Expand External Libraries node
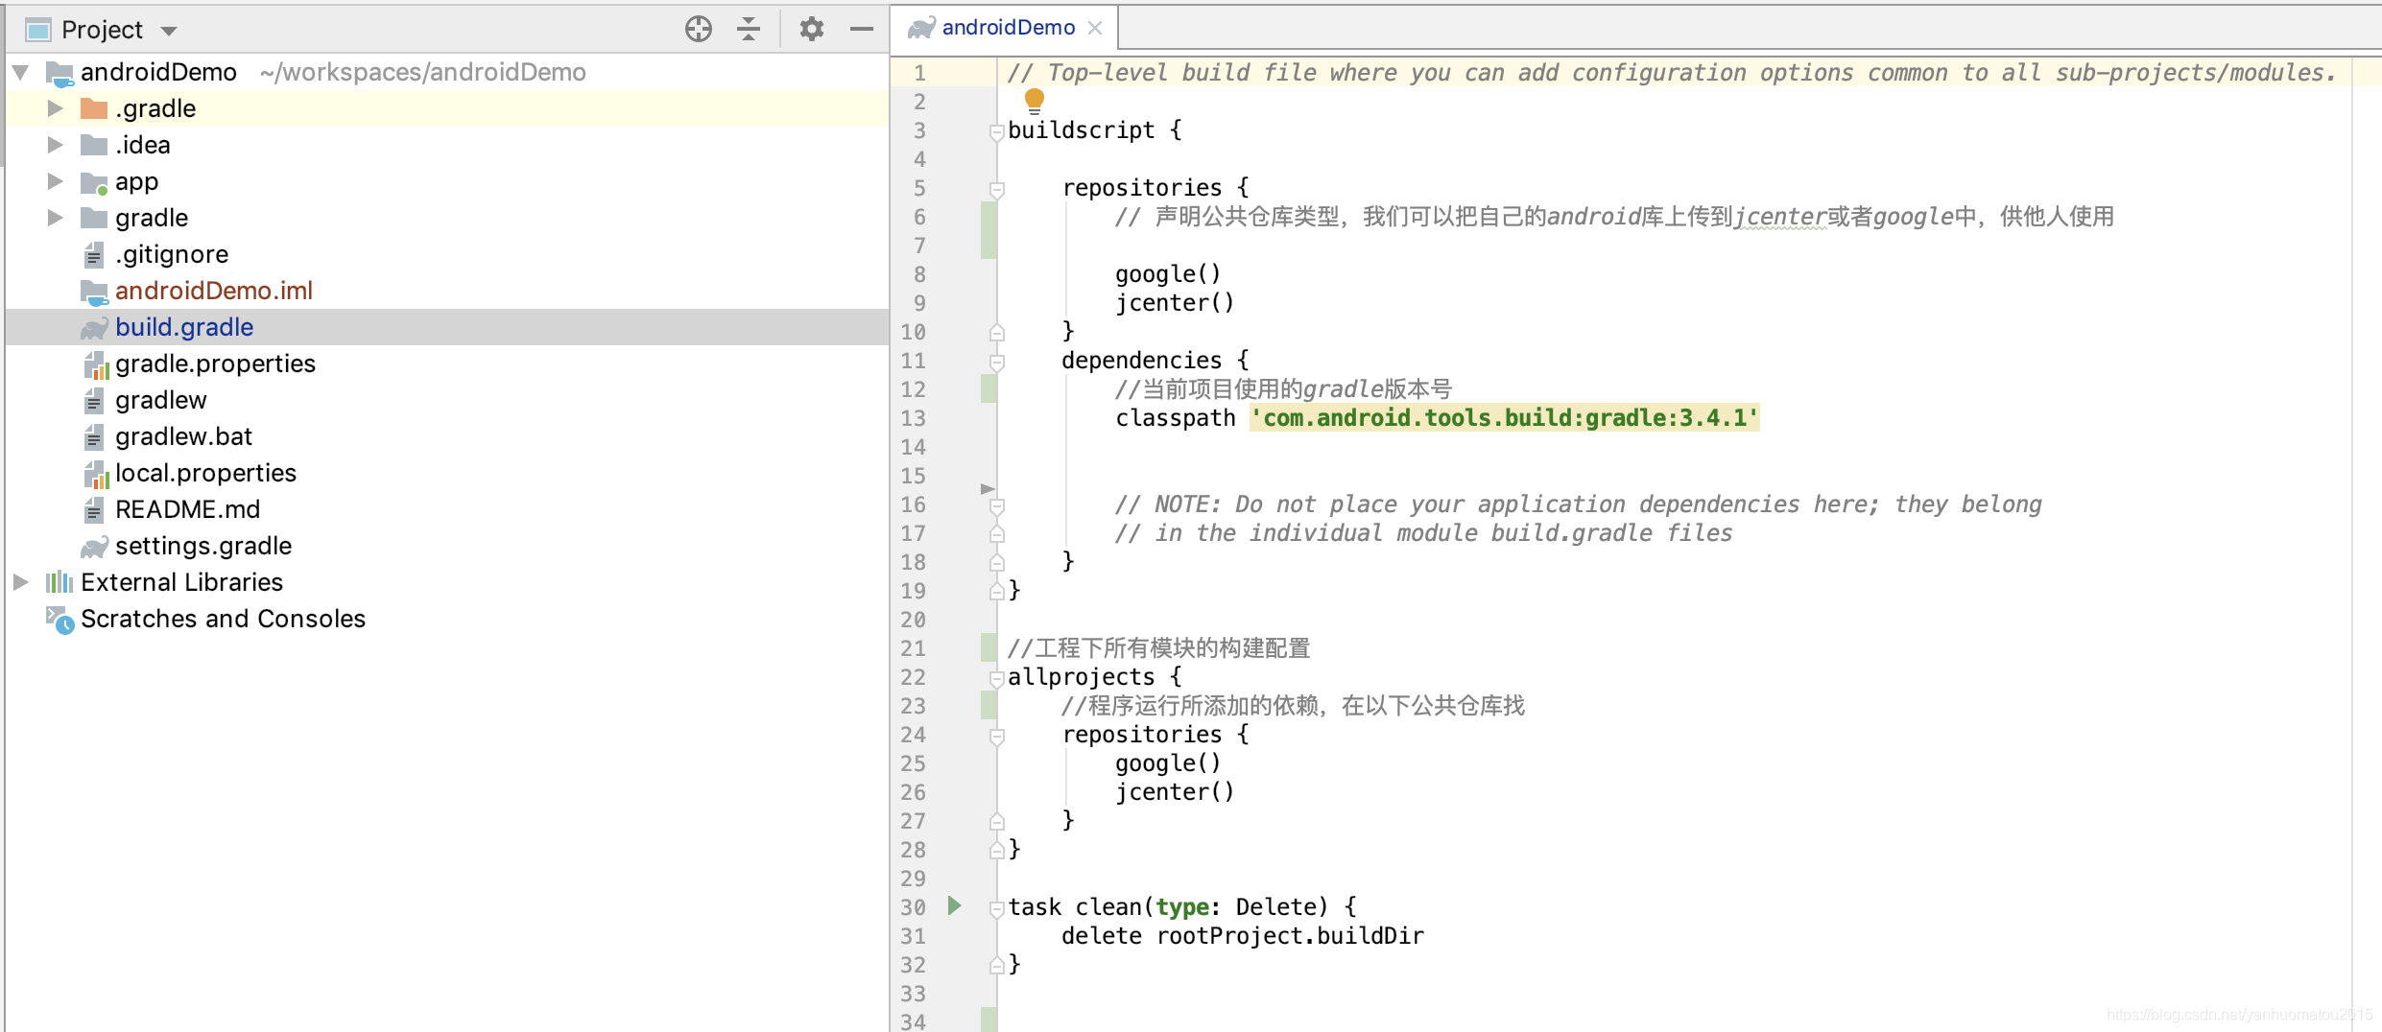Viewport: 2382px width, 1032px height. pyautogui.click(x=21, y=582)
